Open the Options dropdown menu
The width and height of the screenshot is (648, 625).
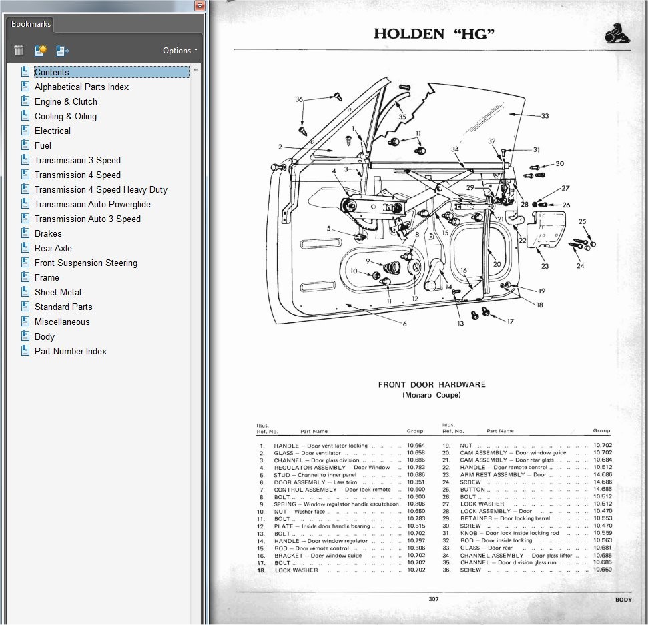pos(180,51)
